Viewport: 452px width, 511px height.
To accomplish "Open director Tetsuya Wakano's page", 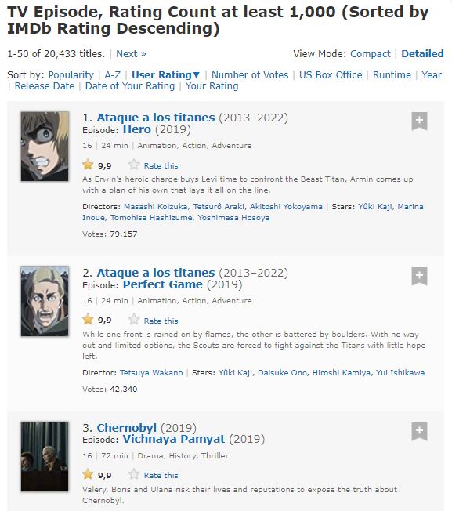I will 151,373.
